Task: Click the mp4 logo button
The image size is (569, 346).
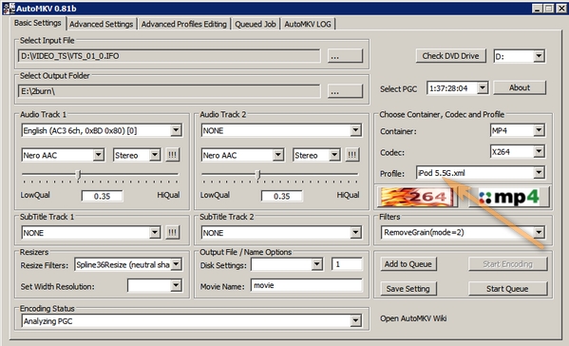Action: (x=509, y=197)
